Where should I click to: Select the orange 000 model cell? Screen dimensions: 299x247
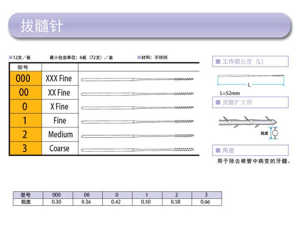click(26, 78)
